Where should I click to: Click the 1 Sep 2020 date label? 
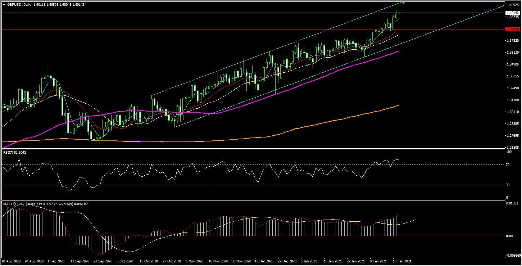pyautogui.click(x=56, y=261)
